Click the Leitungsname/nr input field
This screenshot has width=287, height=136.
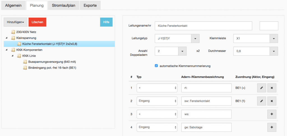pos(203,26)
